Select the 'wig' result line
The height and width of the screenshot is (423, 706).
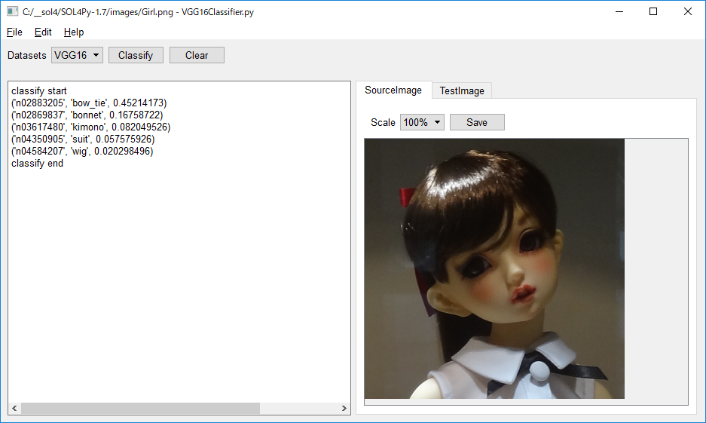(x=82, y=151)
